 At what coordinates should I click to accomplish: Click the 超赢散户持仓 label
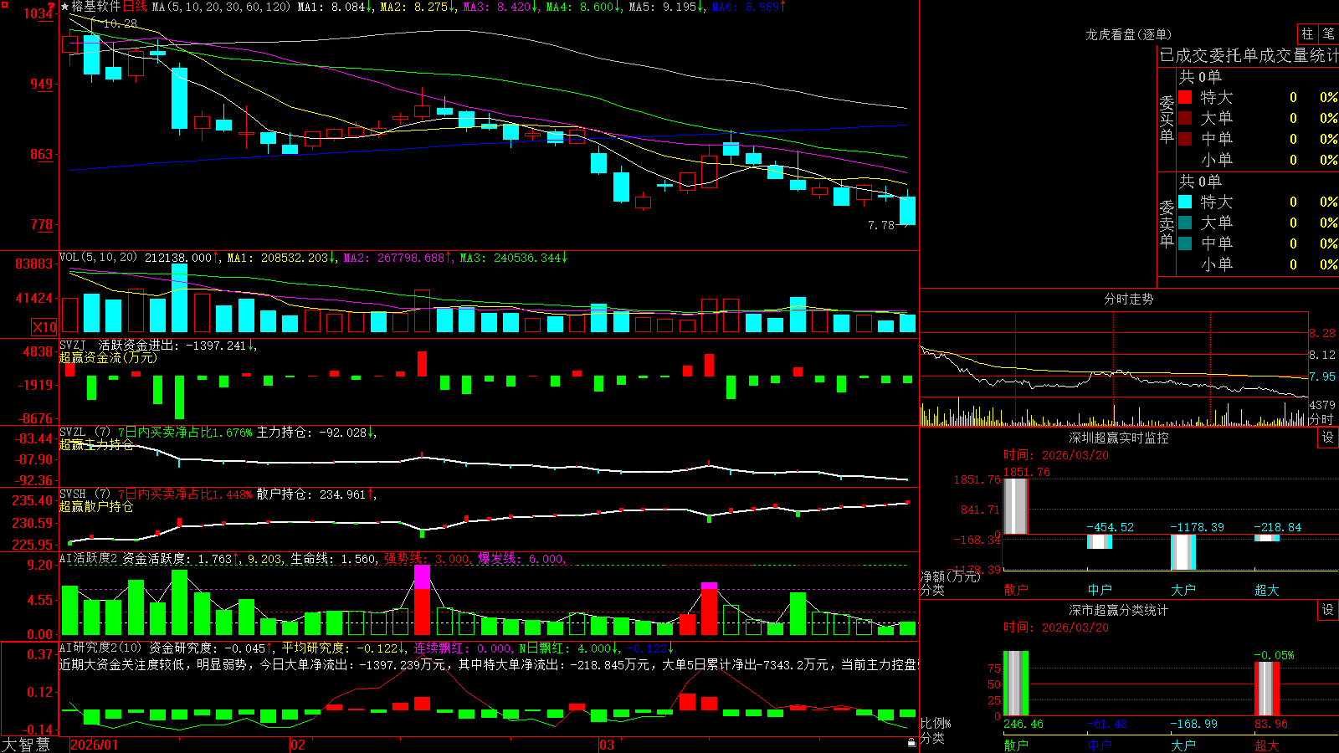[x=96, y=506]
